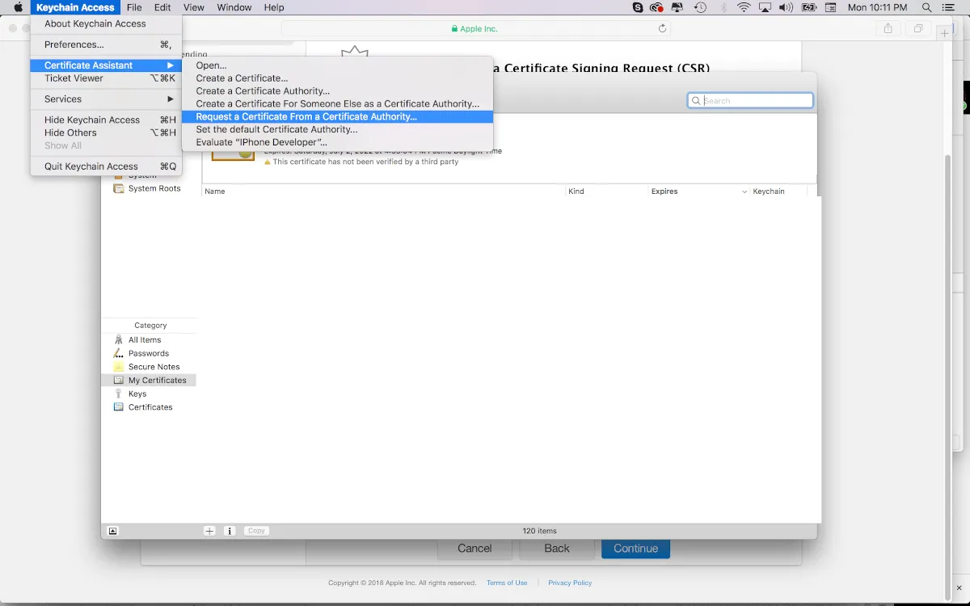Open a new Safari tab
This screenshot has width=970, height=606.
pyautogui.click(x=945, y=33)
